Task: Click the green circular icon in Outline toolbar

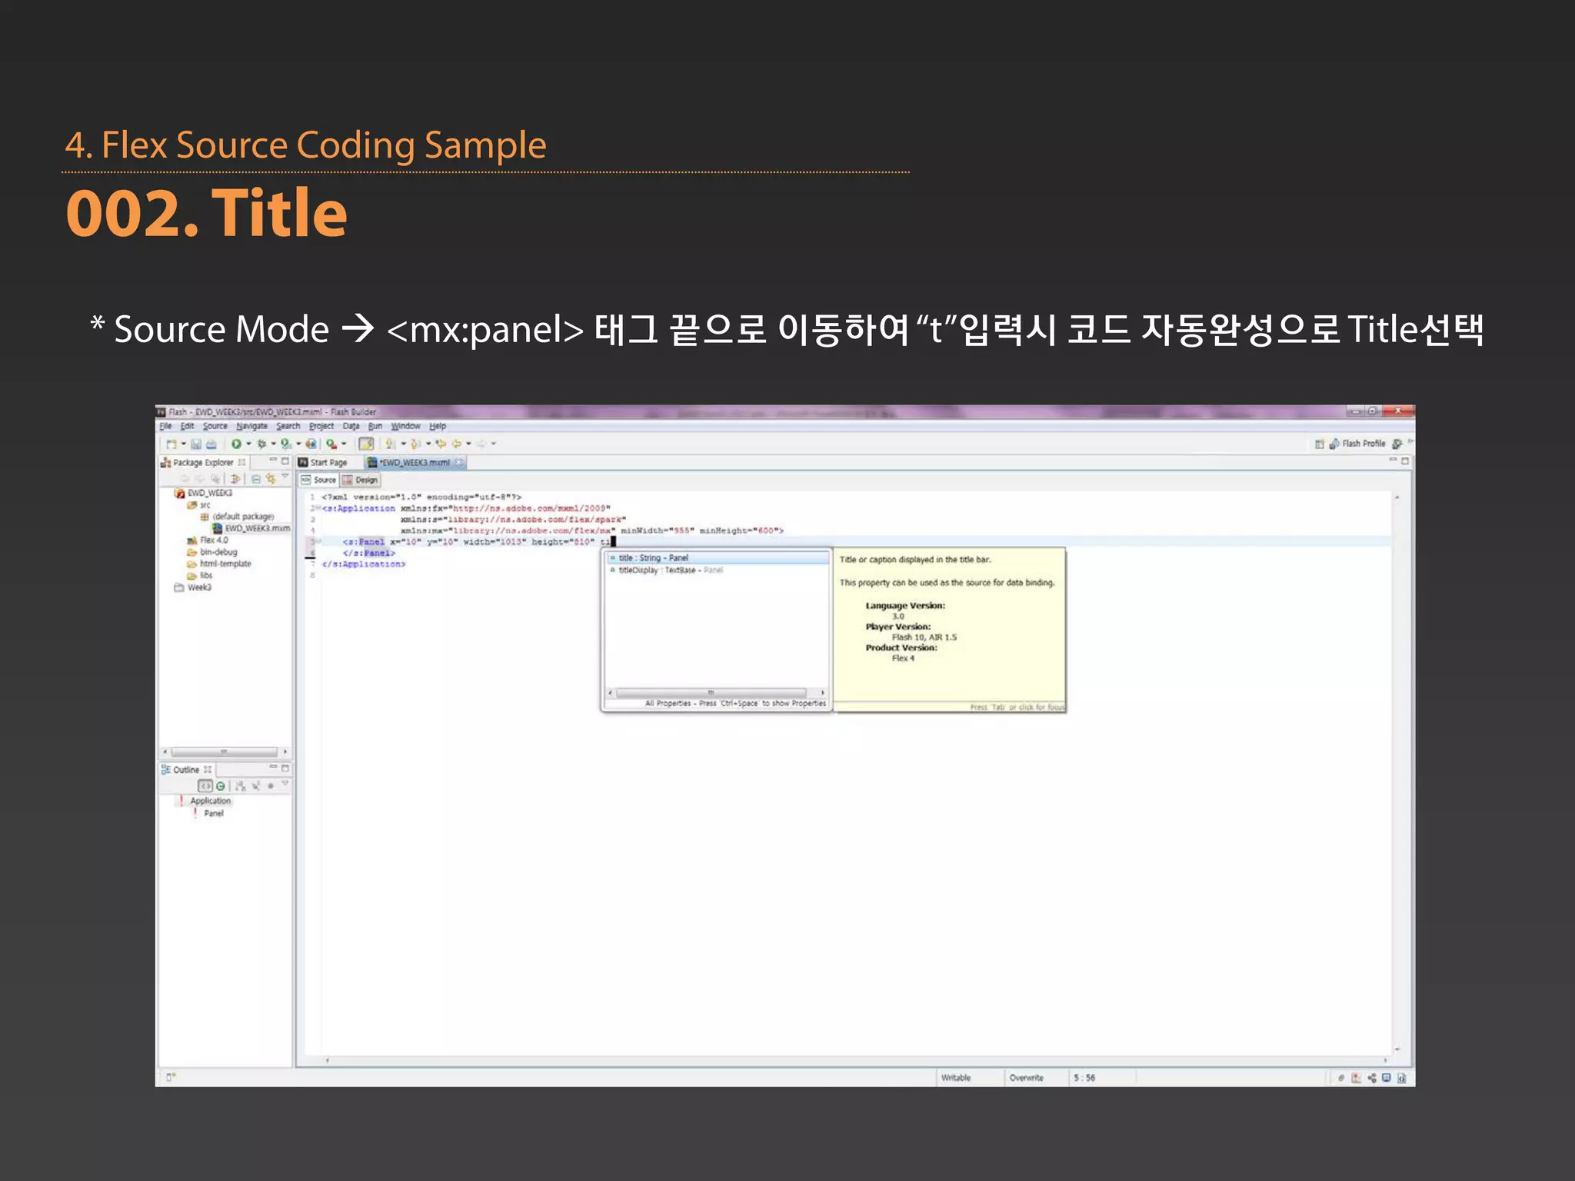Action: pyautogui.click(x=221, y=786)
